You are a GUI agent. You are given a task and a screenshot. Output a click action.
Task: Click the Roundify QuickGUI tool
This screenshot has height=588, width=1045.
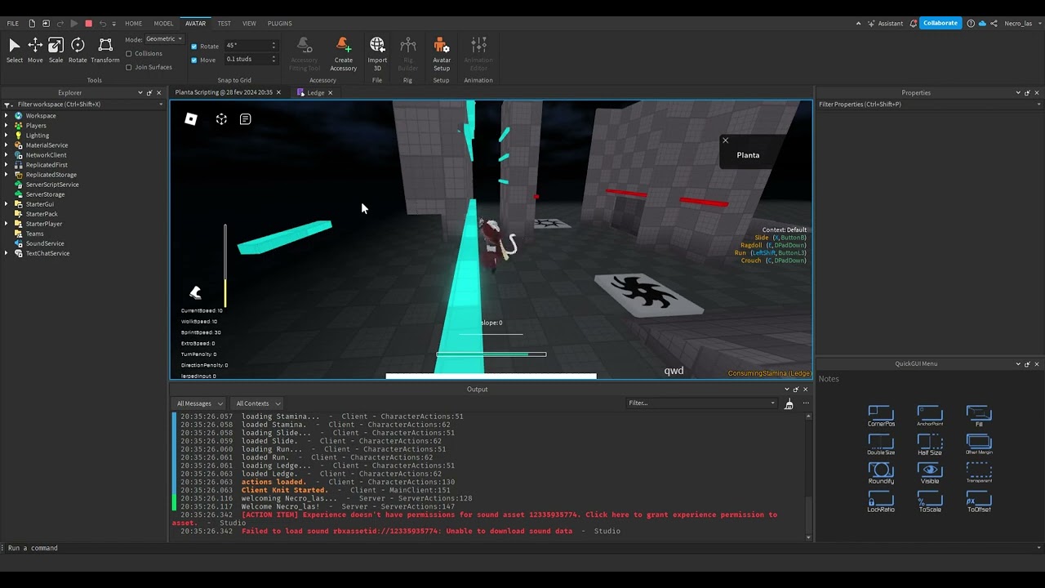(x=881, y=473)
